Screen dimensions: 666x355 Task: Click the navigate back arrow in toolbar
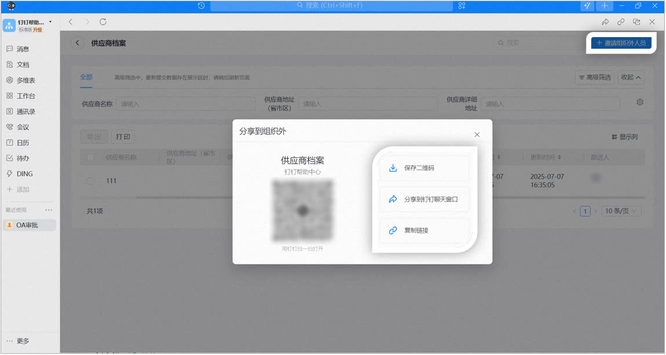point(71,21)
